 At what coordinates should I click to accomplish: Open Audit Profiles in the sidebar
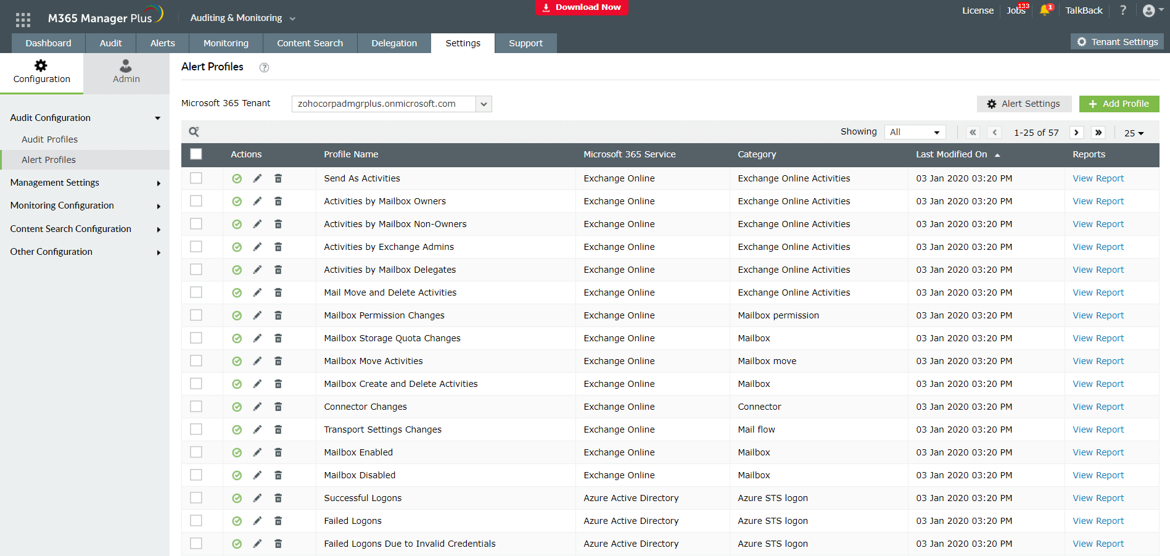pos(50,139)
